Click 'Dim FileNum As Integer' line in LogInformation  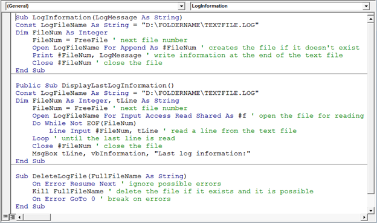pyautogui.click(x=62, y=33)
